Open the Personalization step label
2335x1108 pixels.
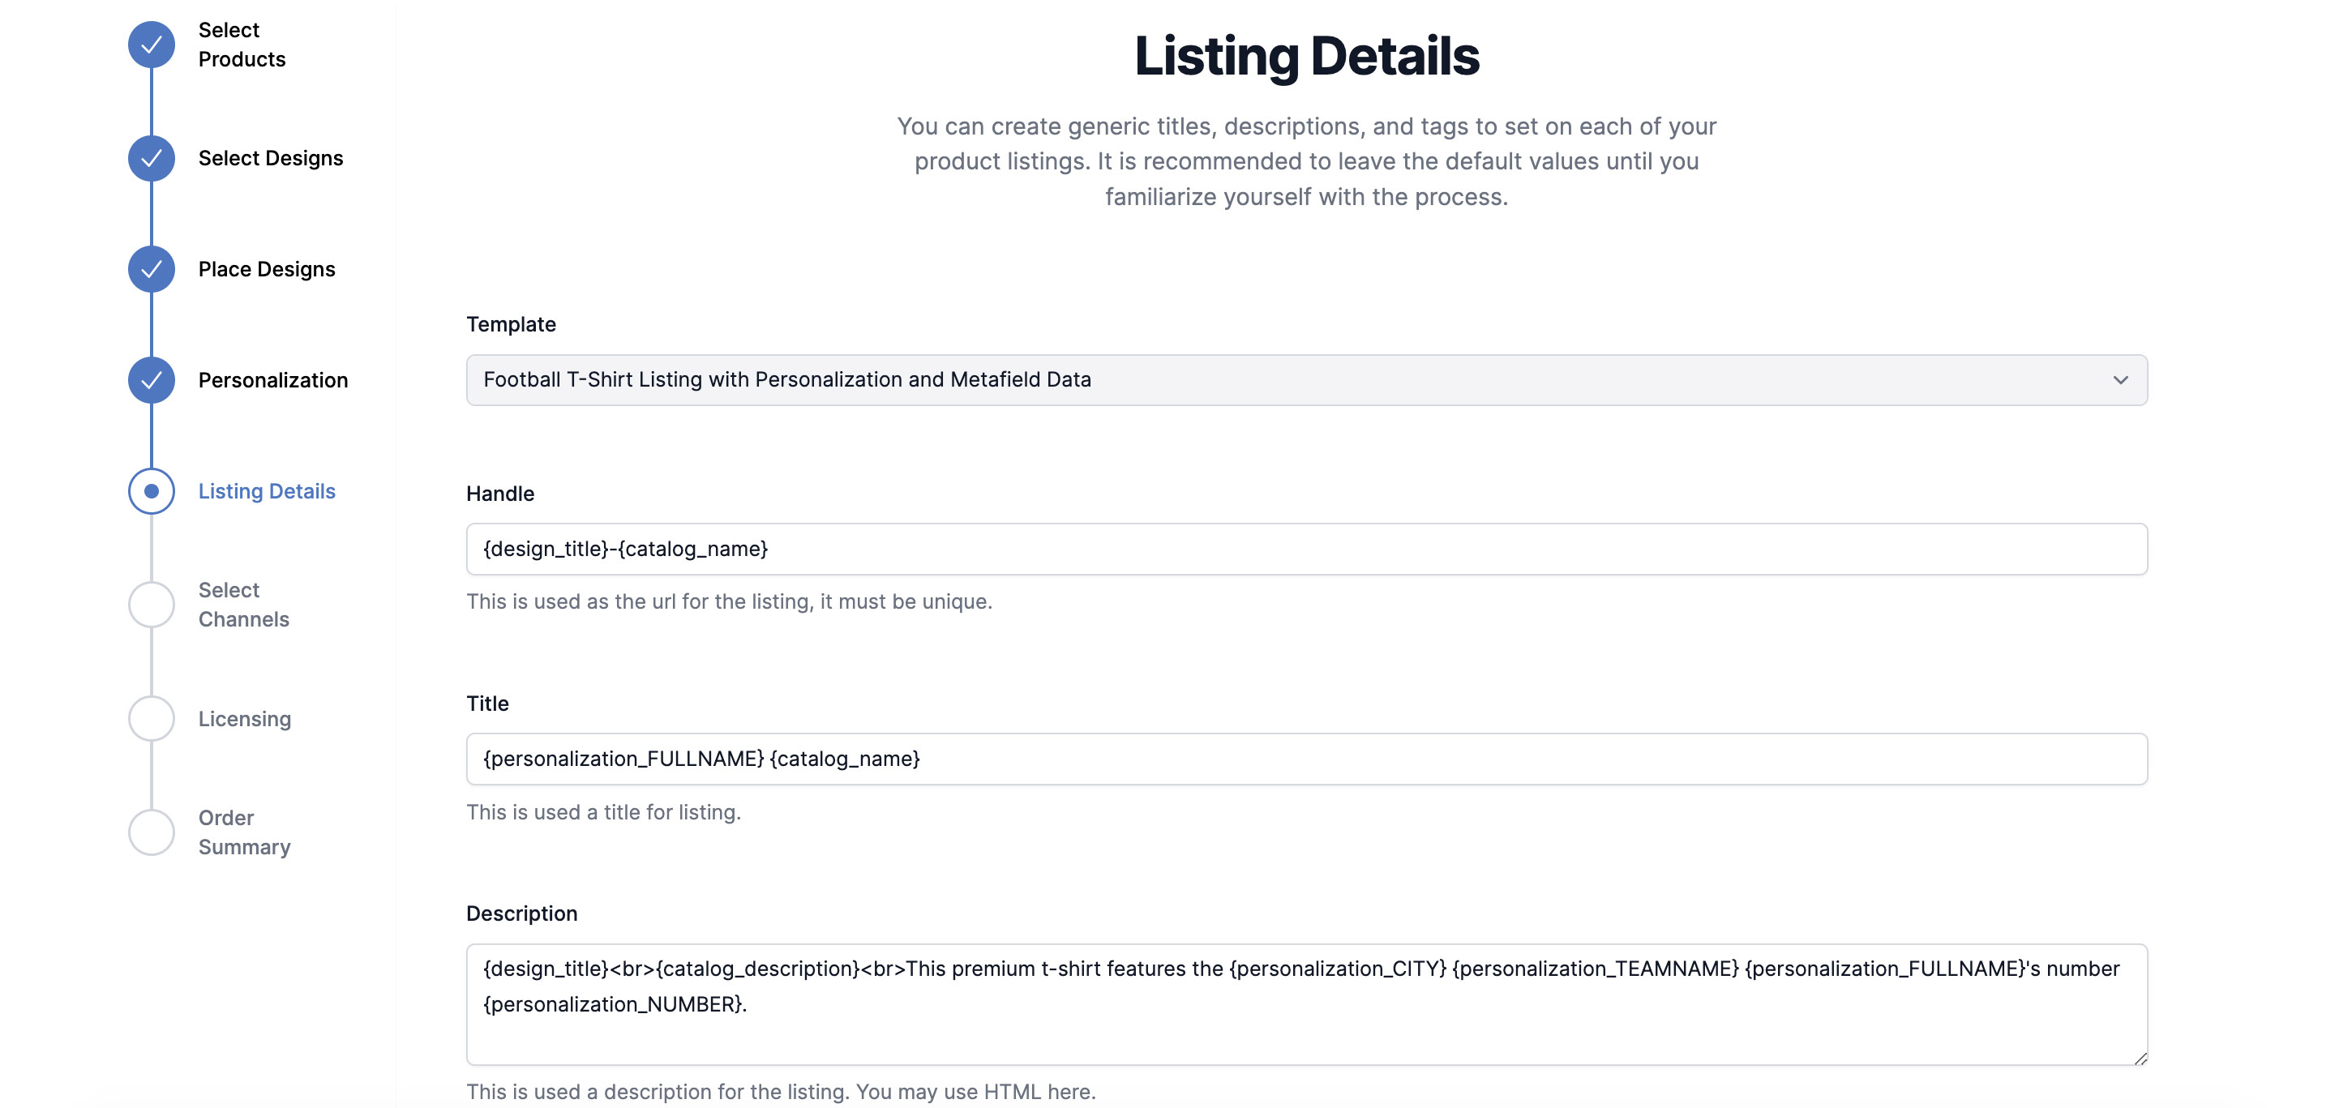[273, 380]
